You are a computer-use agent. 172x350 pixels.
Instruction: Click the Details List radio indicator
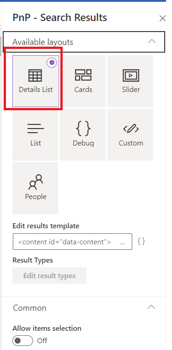coord(52,63)
